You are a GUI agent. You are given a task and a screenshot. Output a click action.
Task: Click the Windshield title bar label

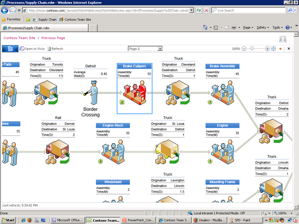point(113,182)
